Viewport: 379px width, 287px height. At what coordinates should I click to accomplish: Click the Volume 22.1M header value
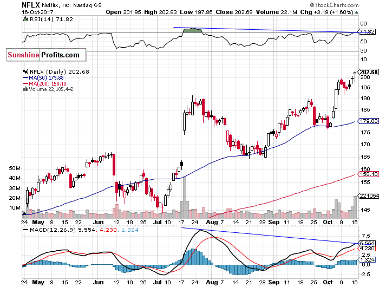pyautogui.click(x=277, y=12)
